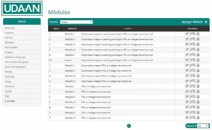This screenshot has width=212, height=130.
Task: Click Salir to log out
Action: click(7, 96)
